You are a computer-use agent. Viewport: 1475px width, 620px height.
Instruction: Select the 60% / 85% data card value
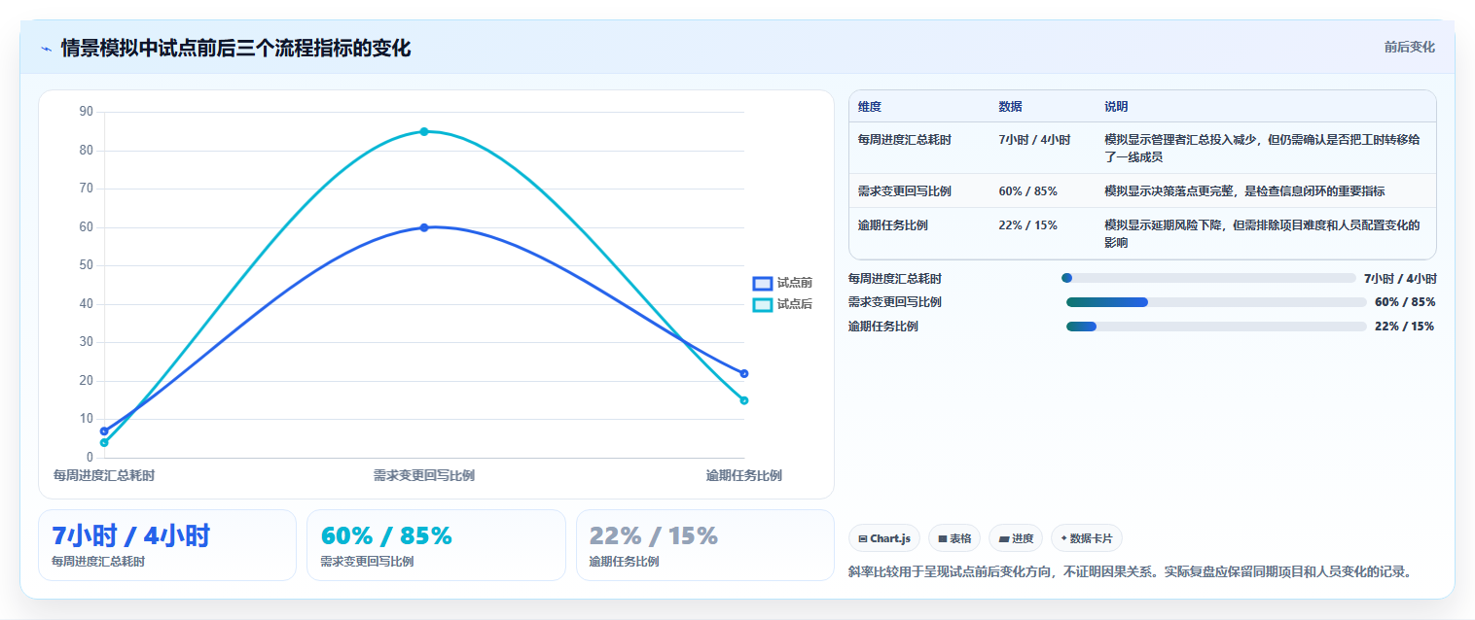[x=386, y=535]
